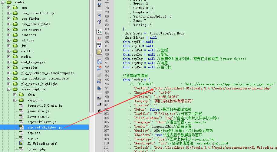This screenshot has width=277, height=152.
Task: Click the SL_Uploading.gif image icon
Action: pos(21,144)
